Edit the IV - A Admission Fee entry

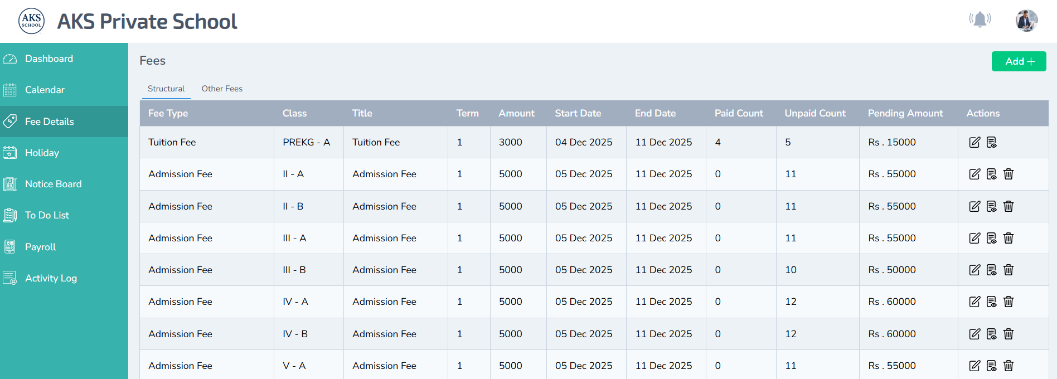974,302
